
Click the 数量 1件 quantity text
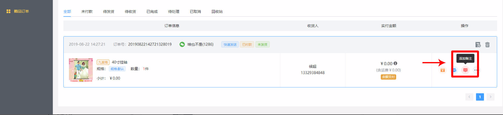[139, 69]
